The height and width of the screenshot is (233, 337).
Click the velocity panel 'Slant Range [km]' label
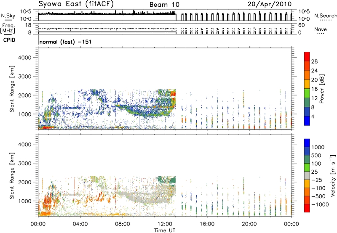click(x=12, y=176)
